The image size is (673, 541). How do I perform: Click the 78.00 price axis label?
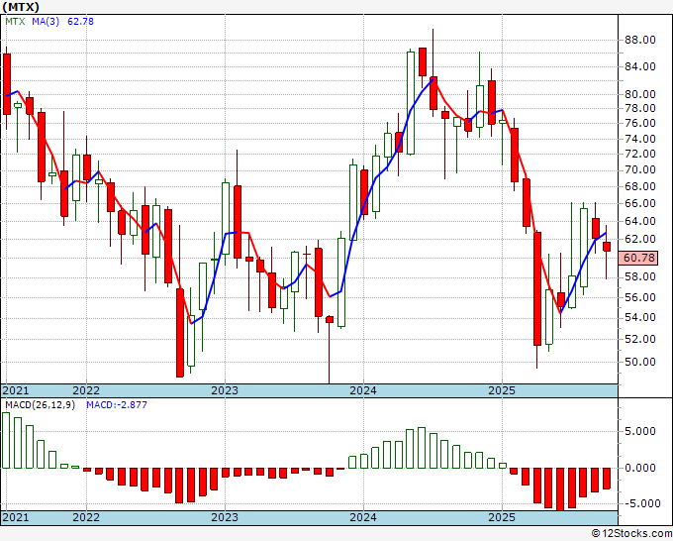pos(639,108)
